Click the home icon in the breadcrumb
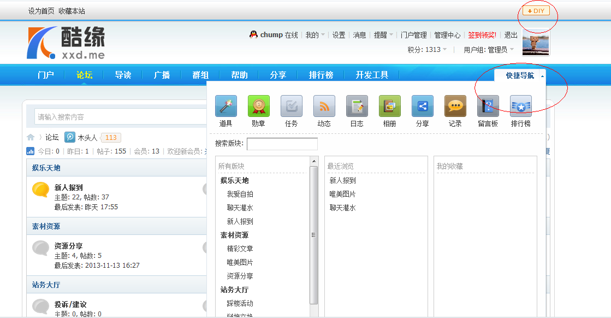This screenshot has width=611, height=318. pyautogui.click(x=31, y=137)
